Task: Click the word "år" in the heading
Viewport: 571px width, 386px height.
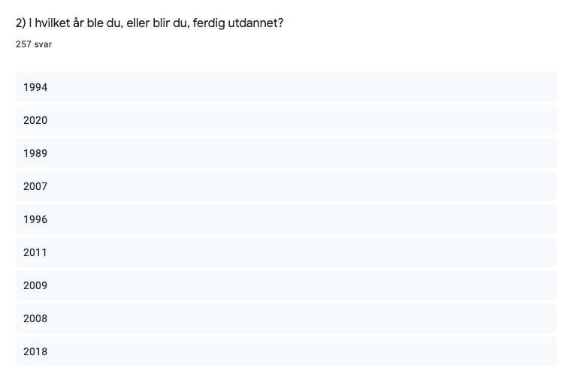Action: pyautogui.click(x=80, y=23)
